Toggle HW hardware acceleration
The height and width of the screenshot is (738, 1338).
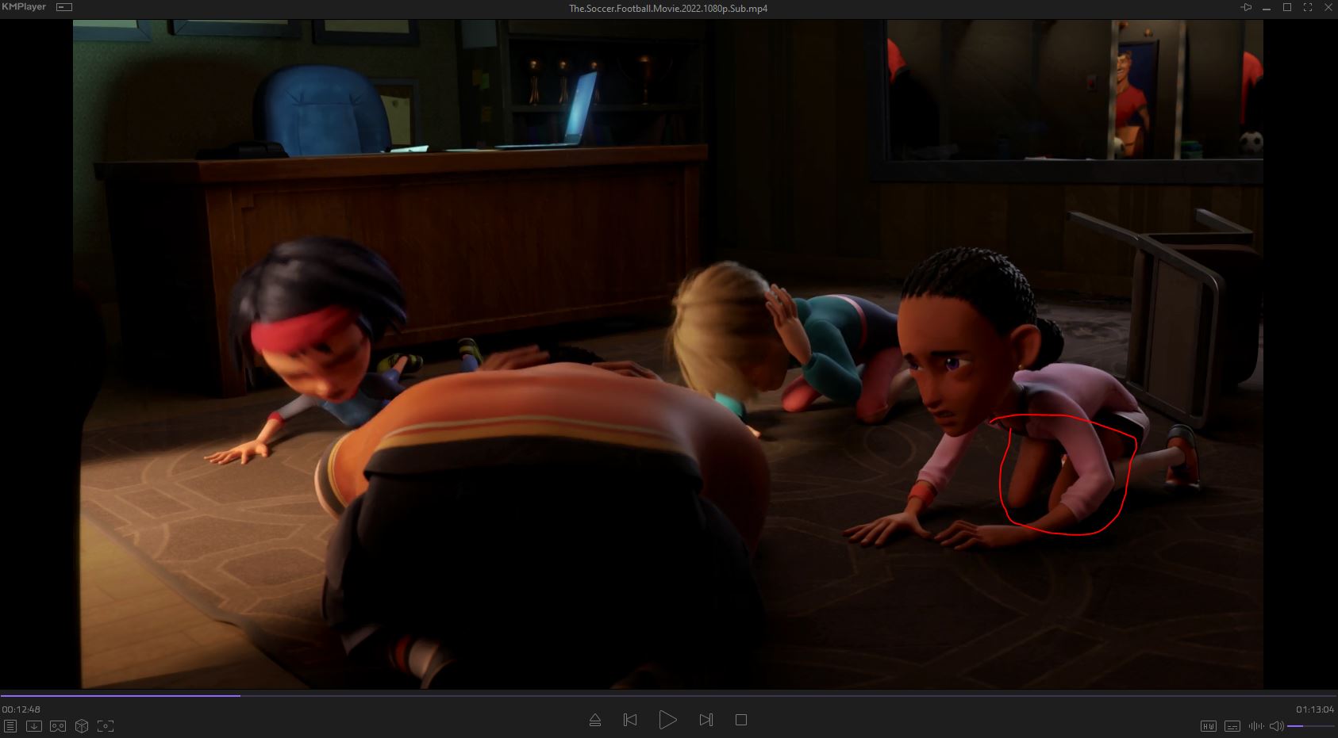pos(1209,725)
